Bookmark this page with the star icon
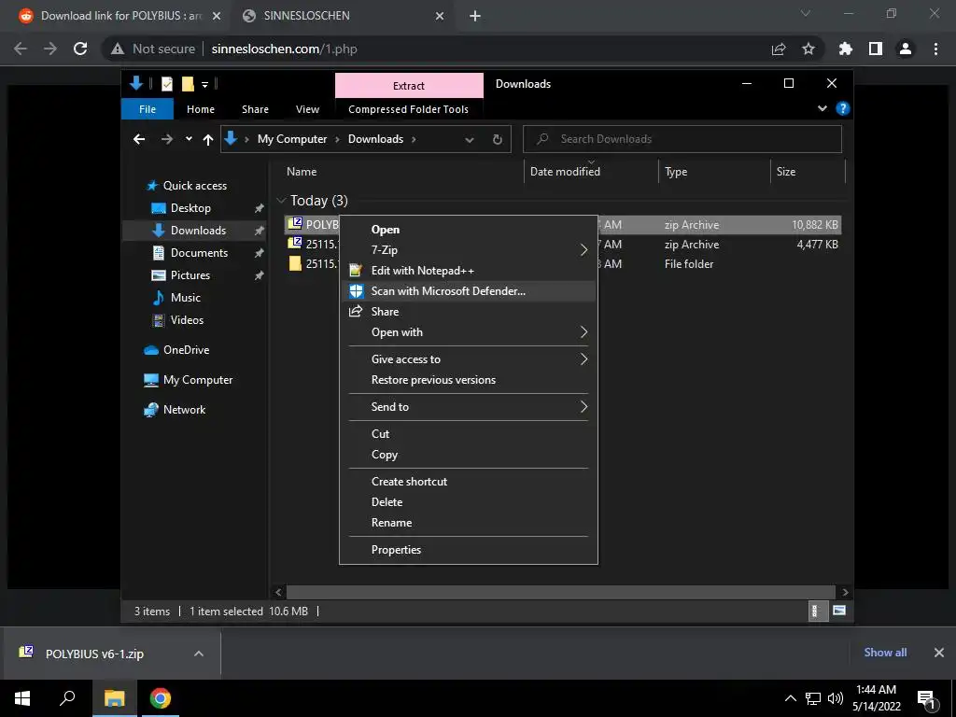This screenshot has width=956, height=717. (808, 49)
